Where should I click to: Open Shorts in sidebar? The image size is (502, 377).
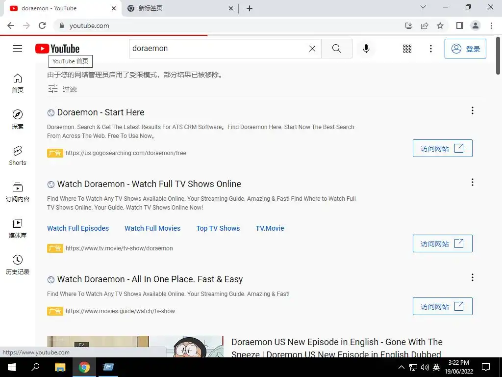(x=18, y=156)
